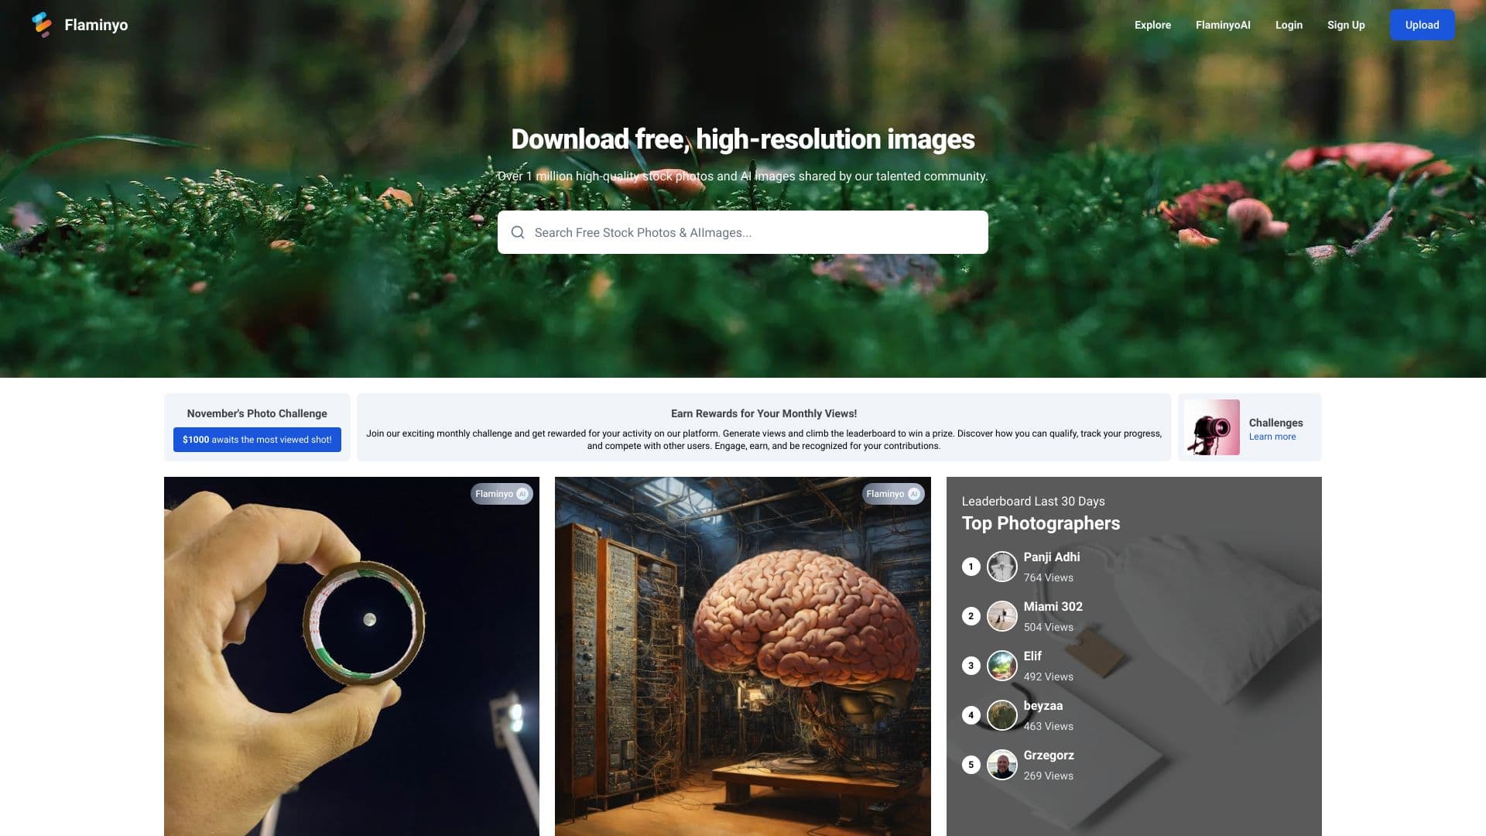Open the Sign Up link

(1345, 25)
